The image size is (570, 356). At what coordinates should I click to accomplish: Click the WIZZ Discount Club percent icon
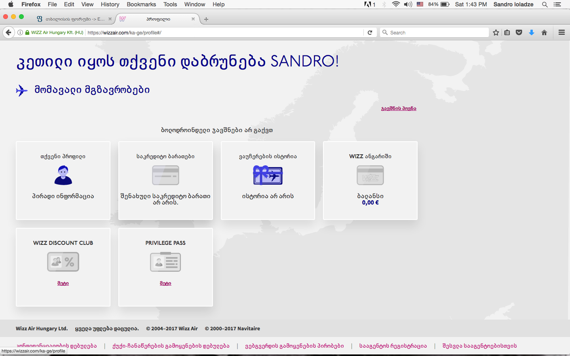63,261
